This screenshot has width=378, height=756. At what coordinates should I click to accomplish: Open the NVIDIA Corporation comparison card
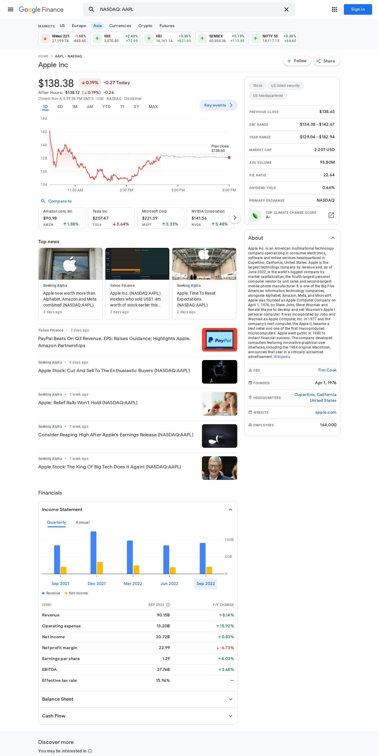[210, 218]
